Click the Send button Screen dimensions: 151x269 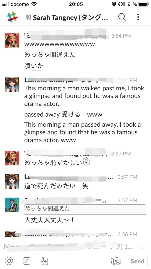click(137, 261)
